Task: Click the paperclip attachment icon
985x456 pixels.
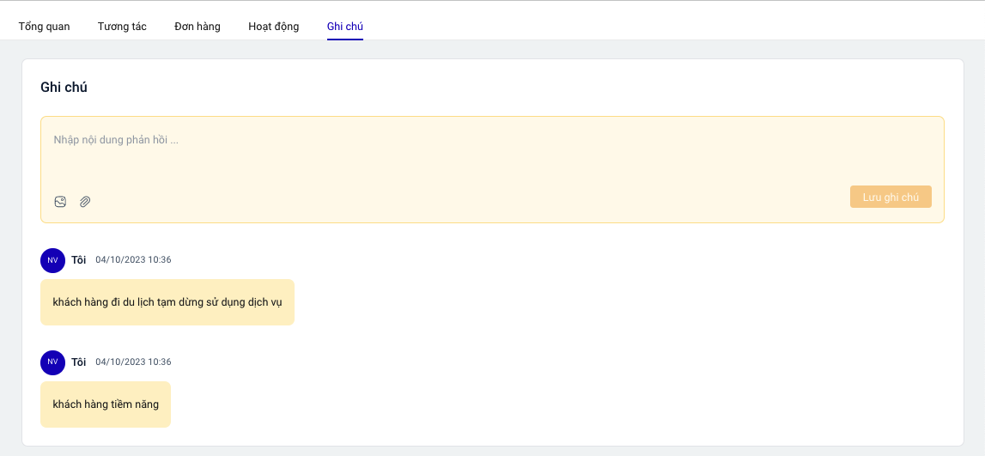Action: (85, 202)
